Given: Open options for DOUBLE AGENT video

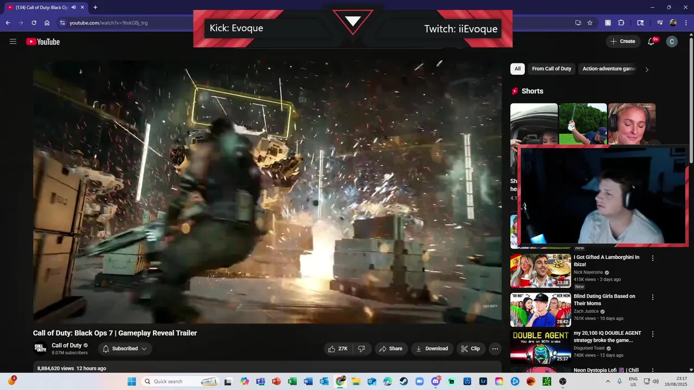Looking at the screenshot, I should click(x=652, y=334).
